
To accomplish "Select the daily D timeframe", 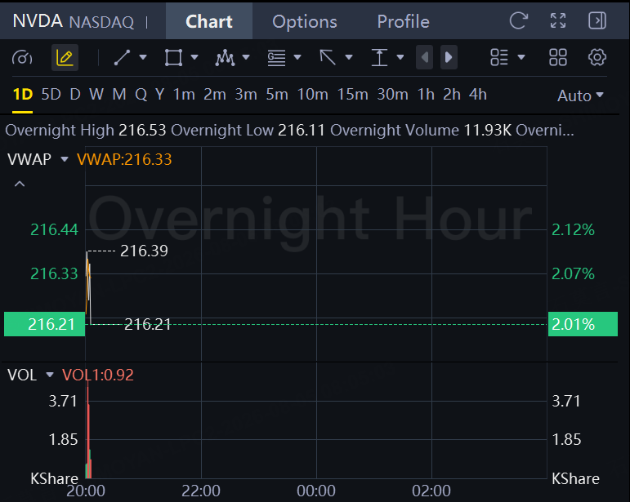I will [x=75, y=95].
